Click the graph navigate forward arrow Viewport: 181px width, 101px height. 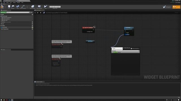(x=40, y=13)
